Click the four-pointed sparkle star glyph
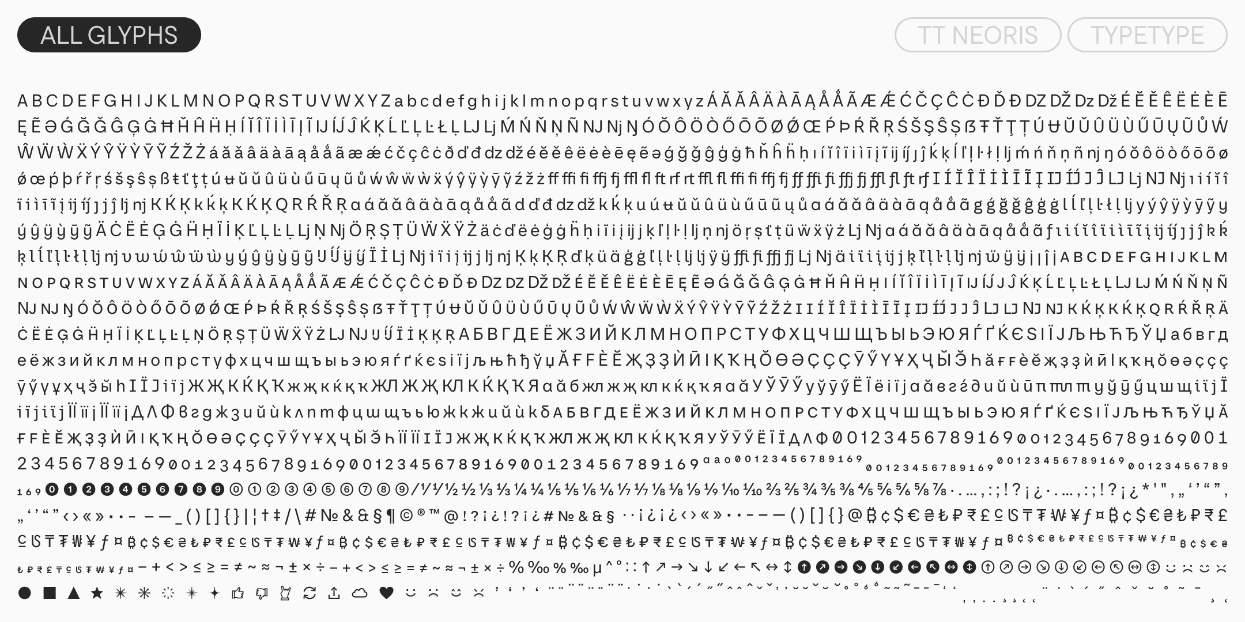This screenshot has height=622, width=1245. (215, 593)
